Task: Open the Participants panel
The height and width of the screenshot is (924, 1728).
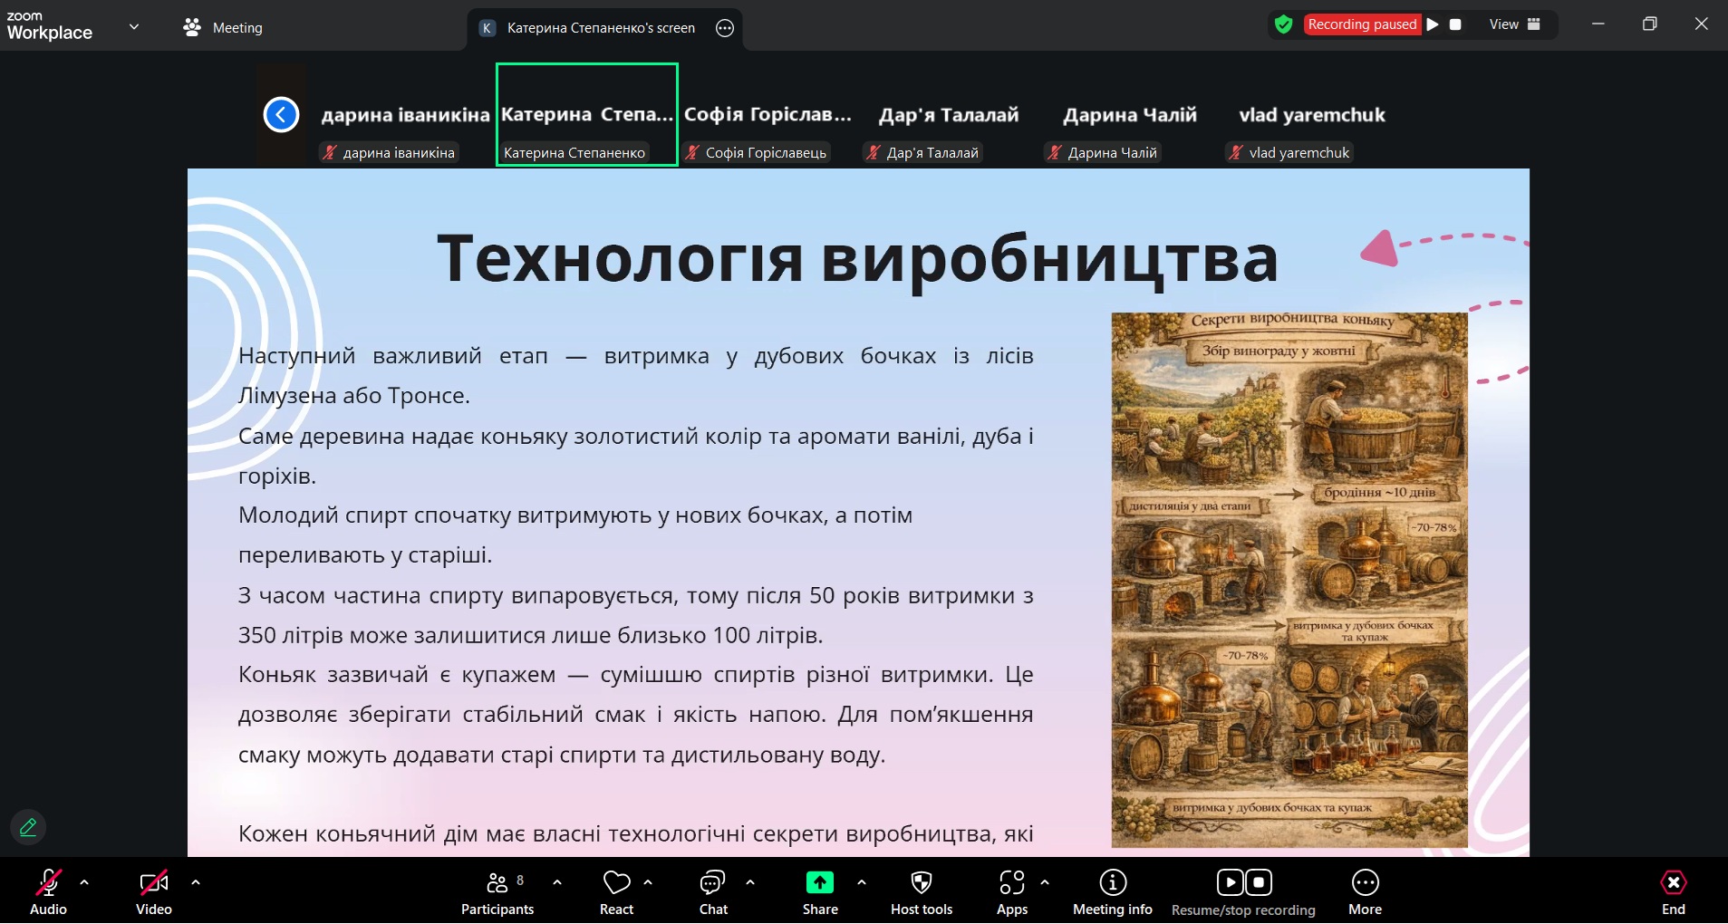Action: click(x=497, y=892)
